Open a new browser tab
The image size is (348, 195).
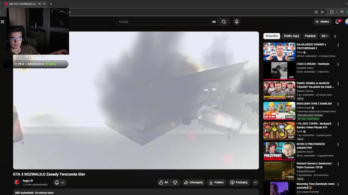51,4
